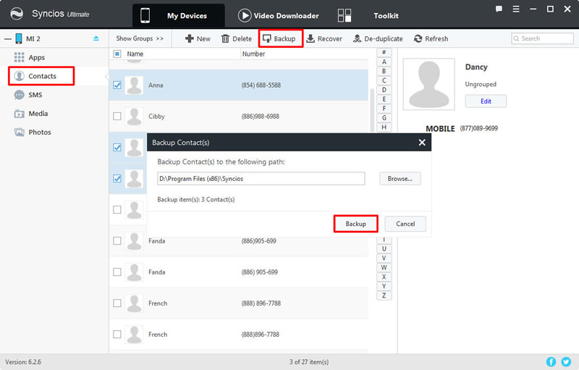Toggle the select-all checkbox in header

117,54
